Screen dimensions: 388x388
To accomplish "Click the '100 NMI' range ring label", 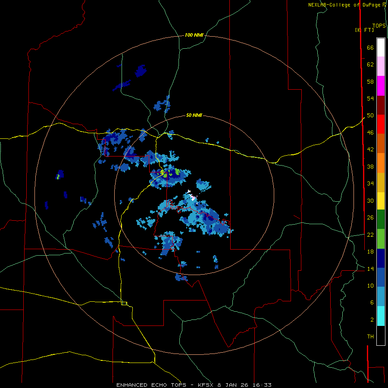I will (194, 35).
